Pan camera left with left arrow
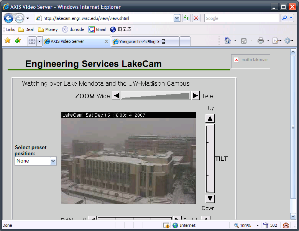 coord(93,218)
